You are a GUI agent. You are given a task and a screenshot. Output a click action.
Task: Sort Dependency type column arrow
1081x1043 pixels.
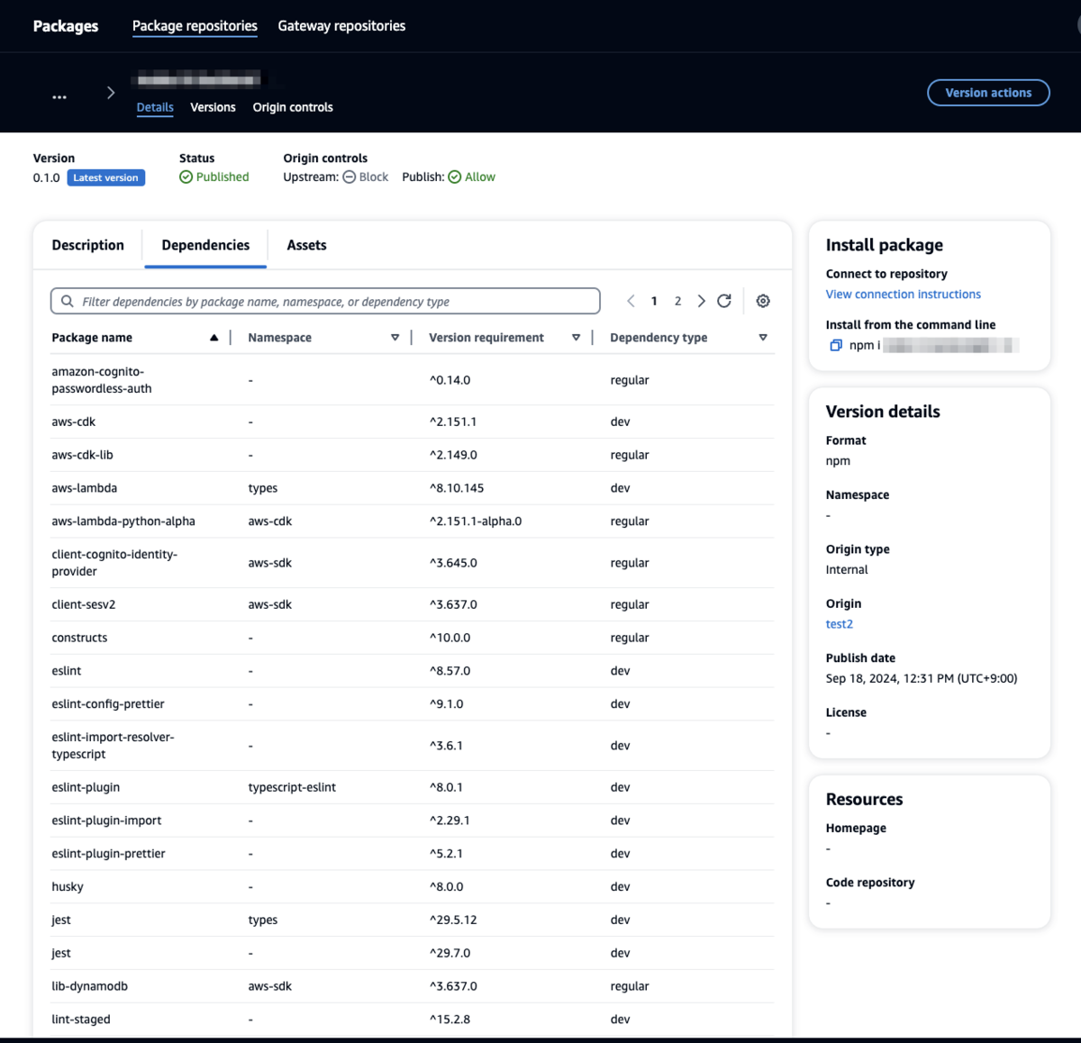[x=763, y=338]
